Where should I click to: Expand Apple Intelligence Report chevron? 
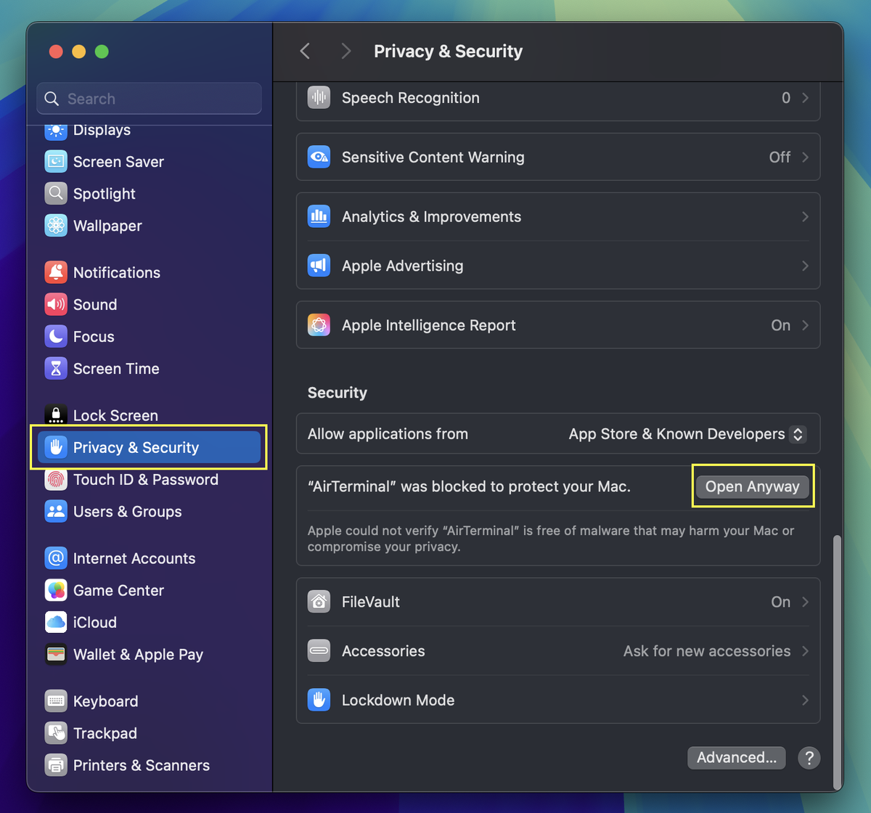point(805,325)
